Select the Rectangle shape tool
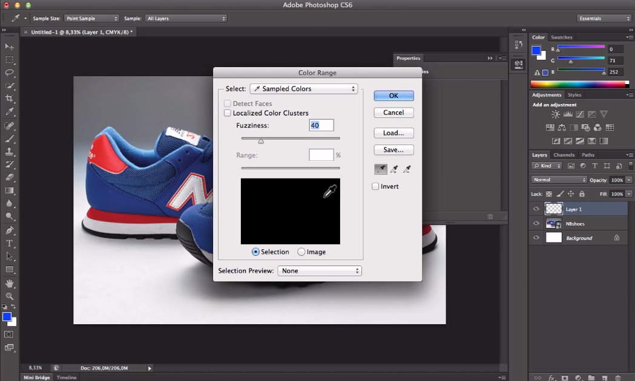 pyautogui.click(x=9, y=269)
